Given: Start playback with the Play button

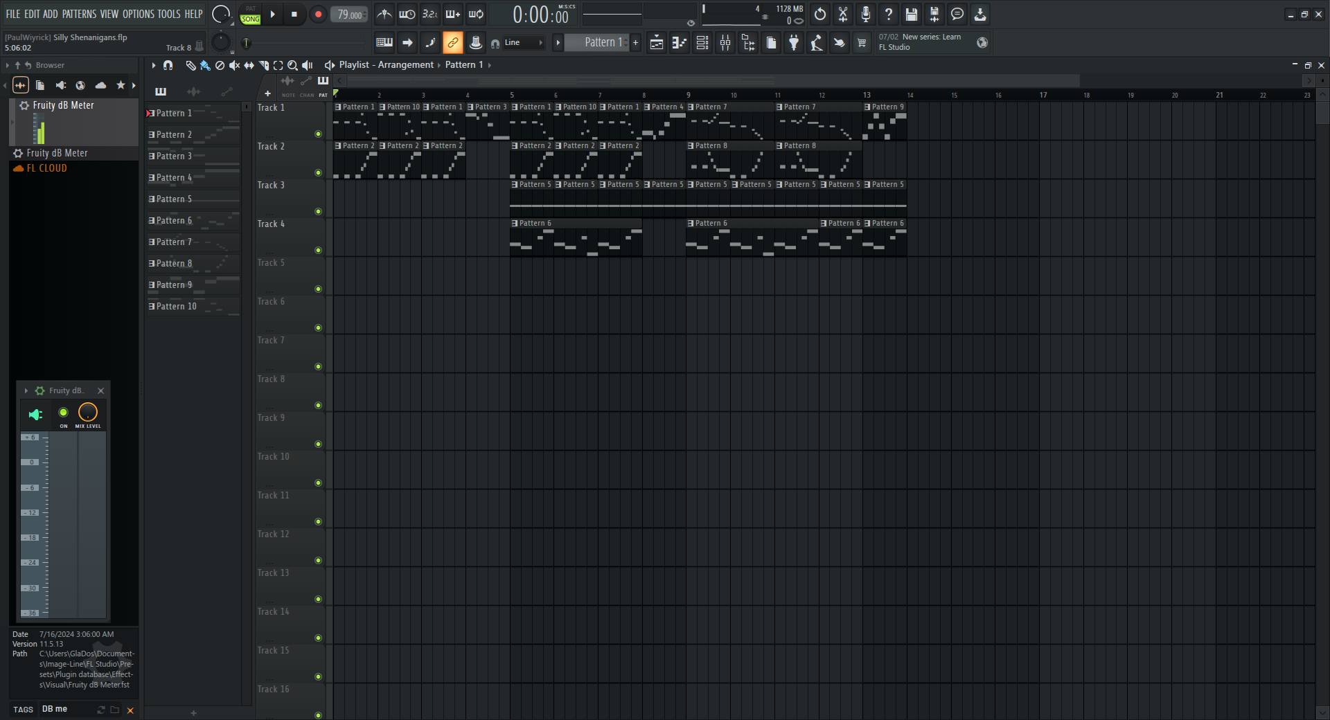Looking at the screenshot, I should tap(272, 14).
